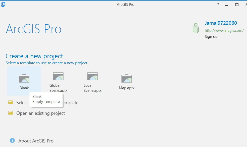247x147 pixels.
Task: Click the Blank template label
Action: coord(24,88)
